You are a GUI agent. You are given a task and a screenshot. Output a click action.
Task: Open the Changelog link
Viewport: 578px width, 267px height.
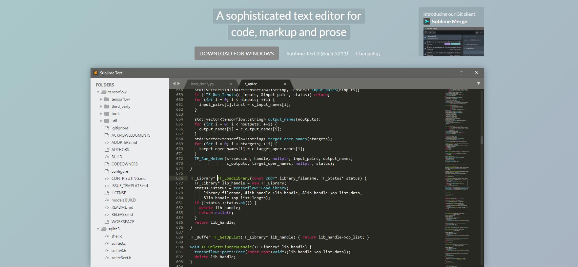(368, 53)
